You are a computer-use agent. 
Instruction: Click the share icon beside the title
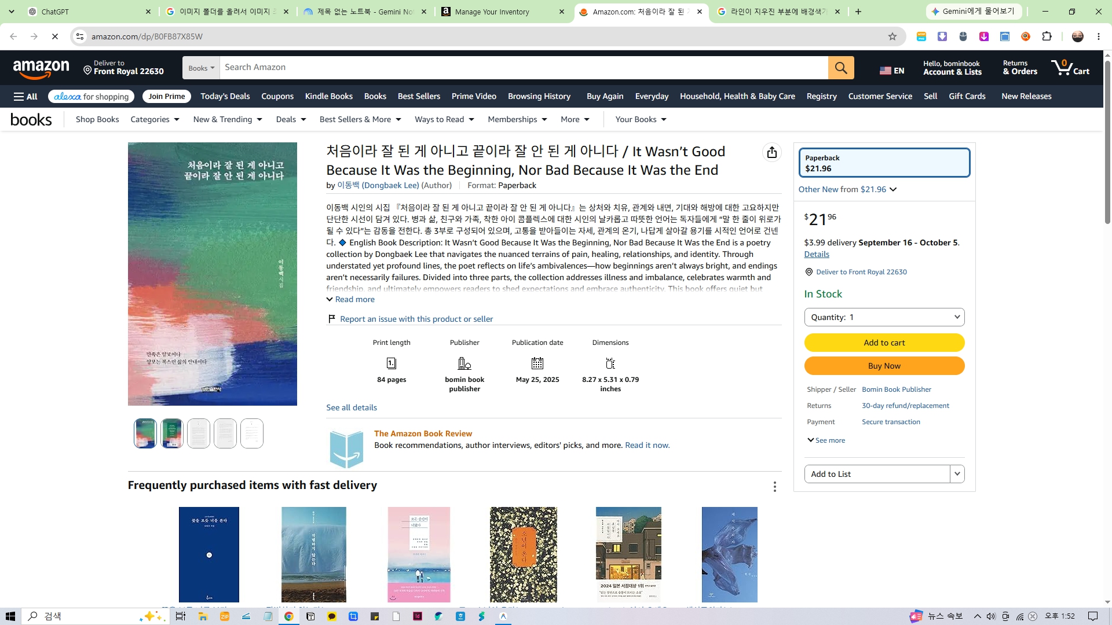(x=772, y=152)
